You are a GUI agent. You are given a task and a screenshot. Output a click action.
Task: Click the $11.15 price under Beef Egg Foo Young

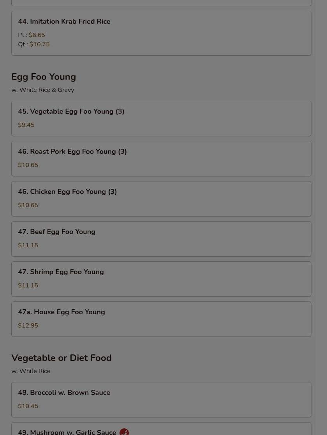tap(28, 245)
